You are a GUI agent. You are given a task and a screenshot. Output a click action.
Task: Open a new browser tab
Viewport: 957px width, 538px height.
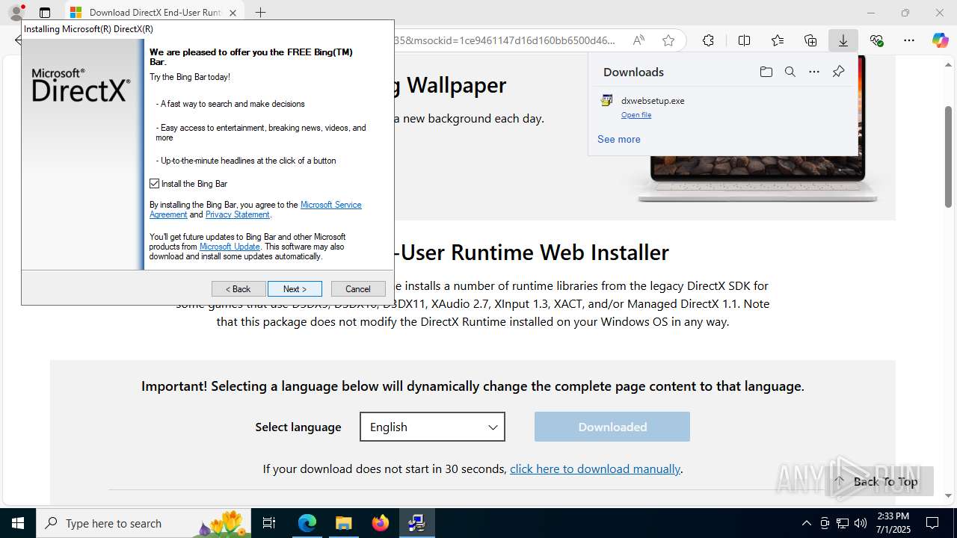[x=260, y=13]
